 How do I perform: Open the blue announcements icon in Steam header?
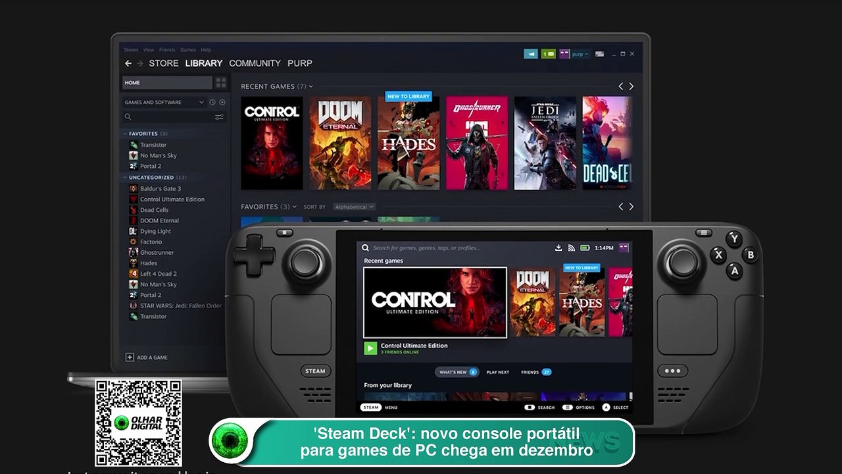coord(531,54)
